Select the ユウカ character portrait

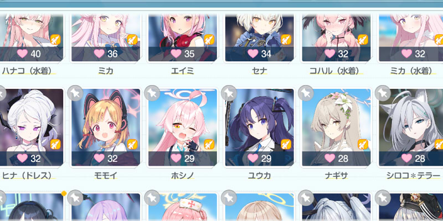[x=259, y=128]
